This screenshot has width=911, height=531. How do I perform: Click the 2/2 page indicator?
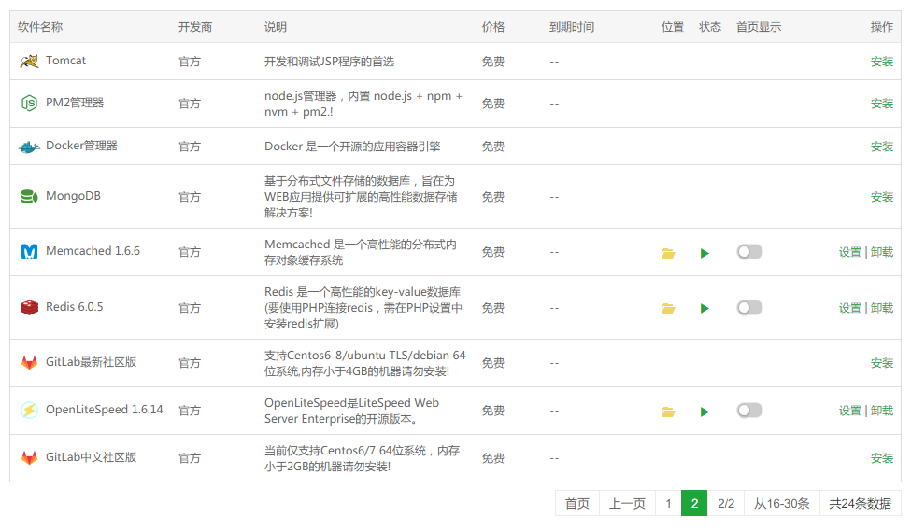[726, 503]
